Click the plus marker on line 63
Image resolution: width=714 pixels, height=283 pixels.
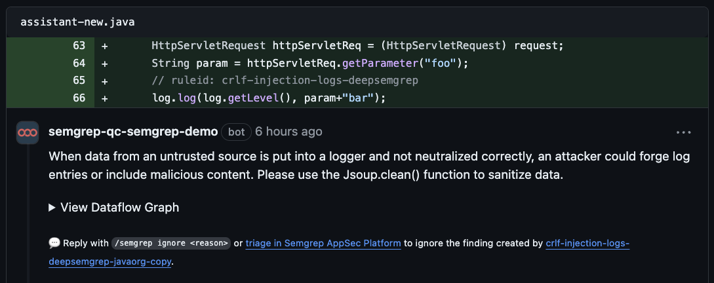pyautogui.click(x=104, y=47)
